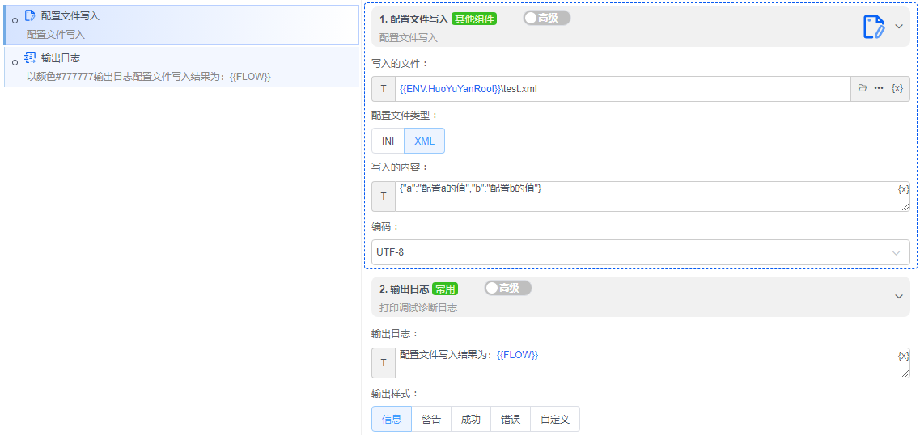This screenshot has width=920, height=435.
Task: Click the 写入的内容 label
Action: [x=401, y=167]
